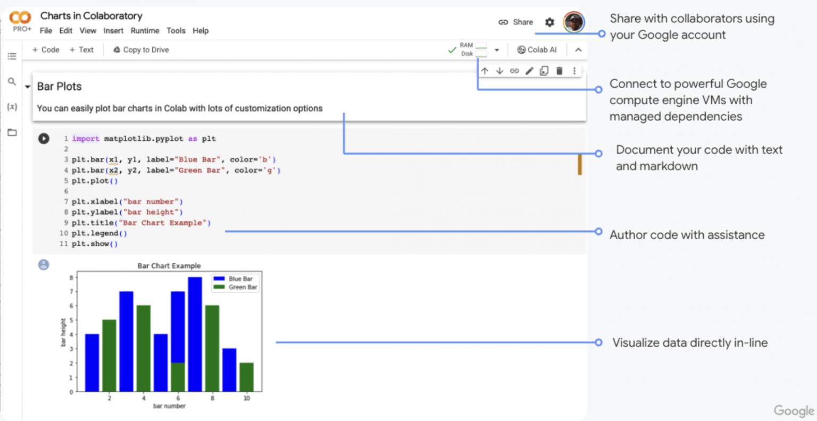Viewport: 817px width, 421px height.
Task: Click the Share button
Action: pos(516,22)
